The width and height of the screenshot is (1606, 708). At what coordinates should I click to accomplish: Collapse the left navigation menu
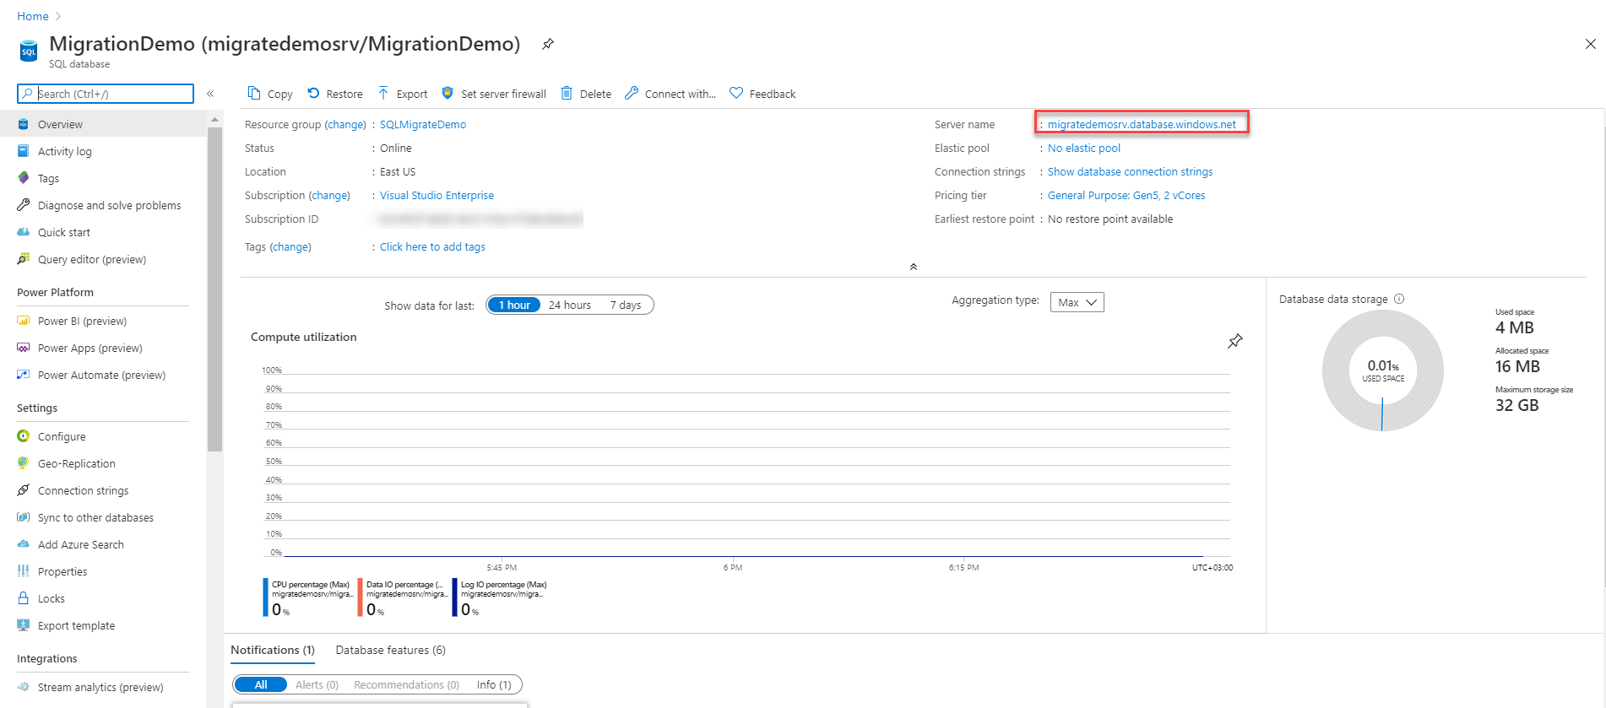(x=210, y=94)
